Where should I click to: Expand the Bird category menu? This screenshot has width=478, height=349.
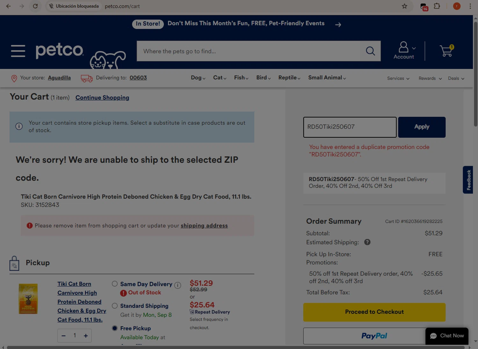264,78
